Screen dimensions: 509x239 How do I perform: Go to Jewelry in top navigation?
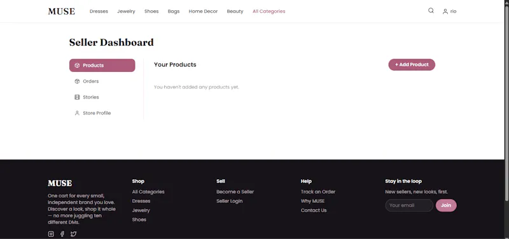click(x=126, y=11)
